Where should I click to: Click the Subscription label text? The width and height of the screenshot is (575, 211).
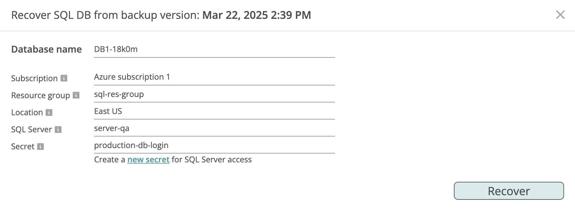coord(34,78)
